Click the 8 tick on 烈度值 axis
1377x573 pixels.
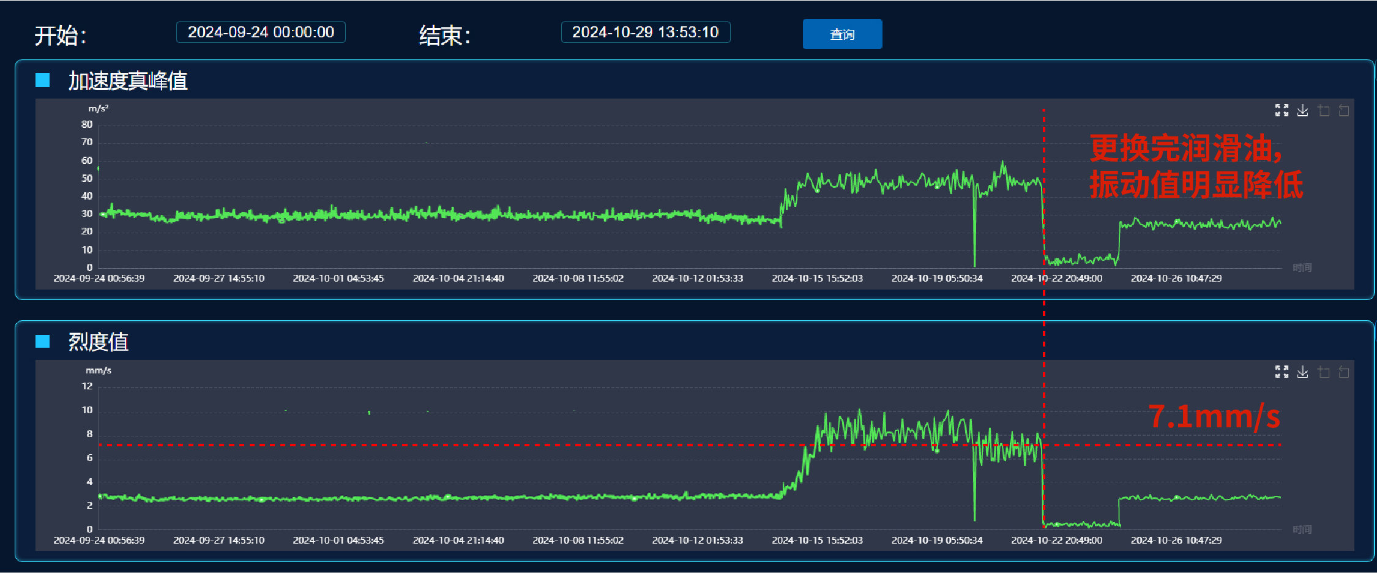click(x=89, y=434)
